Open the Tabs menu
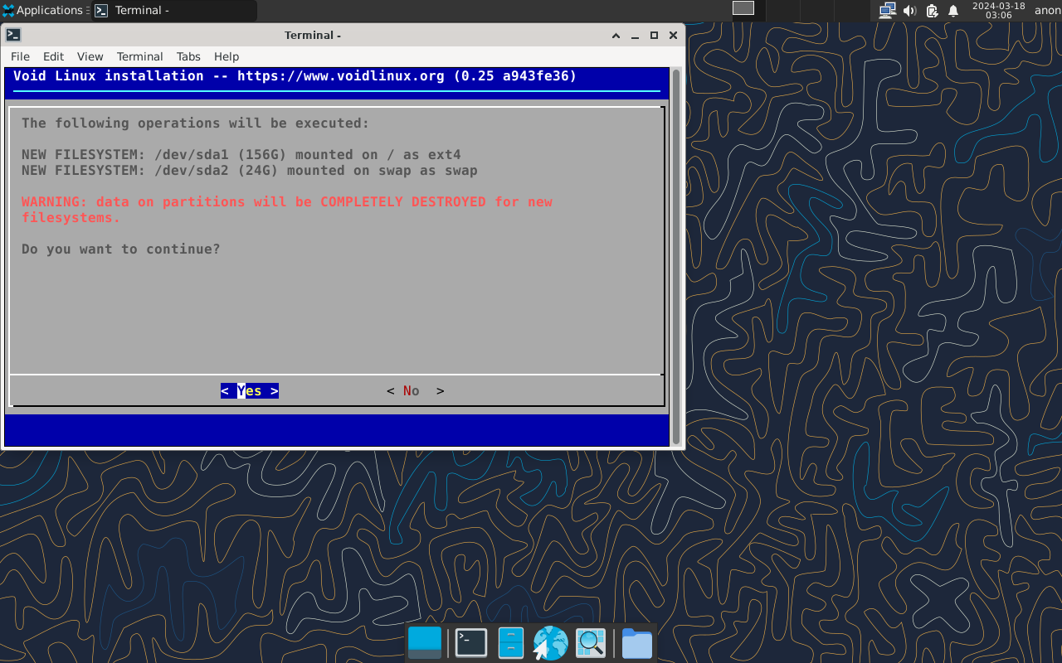The width and height of the screenshot is (1062, 663). [188, 56]
